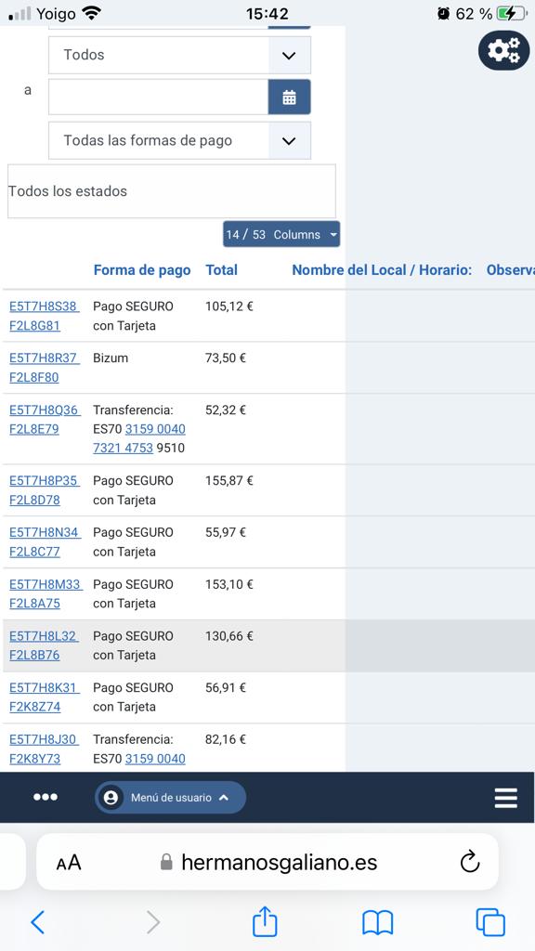Click the 56,91 € total cell
Image resolution: width=535 pixels, height=951 pixels.
coord(226,687)
